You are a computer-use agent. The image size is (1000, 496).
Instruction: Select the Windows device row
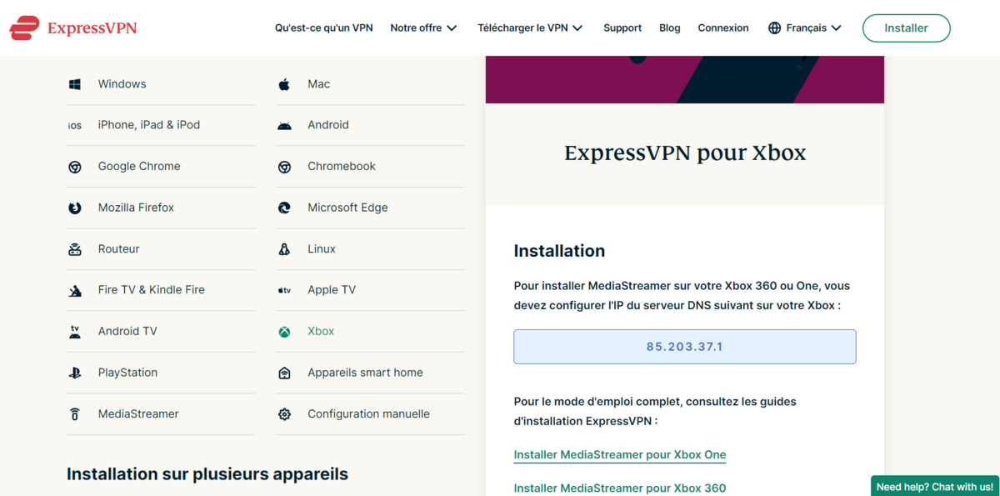click(161, 84)
